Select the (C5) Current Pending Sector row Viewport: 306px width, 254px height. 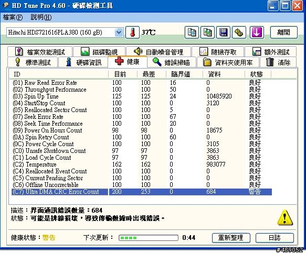[x=142, y=178]
